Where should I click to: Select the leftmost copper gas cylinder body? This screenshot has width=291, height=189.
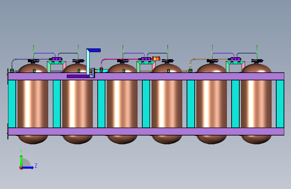(x=33, y=104)
